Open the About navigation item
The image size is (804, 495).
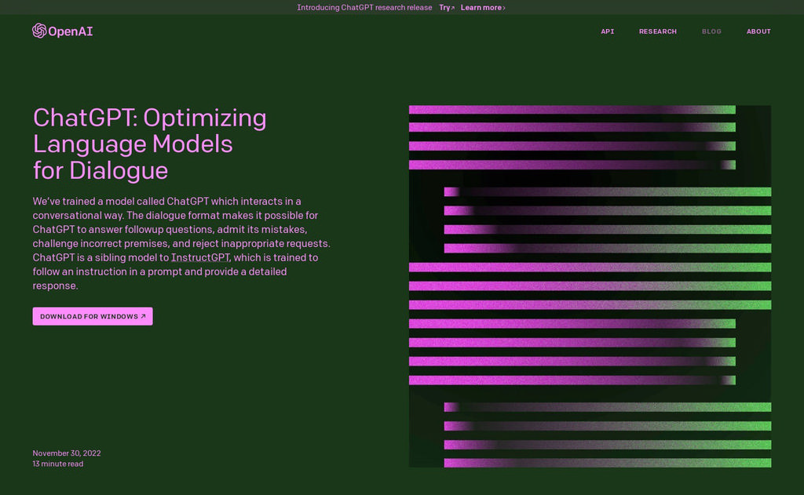(758, 31)
